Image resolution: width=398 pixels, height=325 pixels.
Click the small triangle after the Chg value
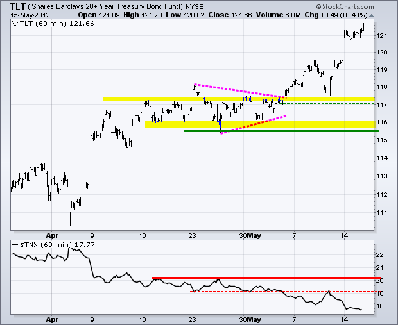tap(371, 15)
